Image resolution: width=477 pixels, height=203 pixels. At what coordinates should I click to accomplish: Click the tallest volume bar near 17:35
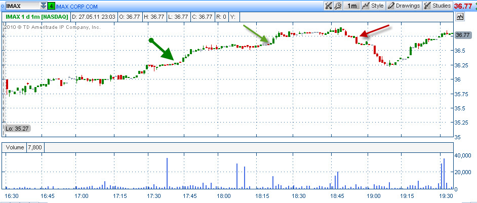coord(167,174)
